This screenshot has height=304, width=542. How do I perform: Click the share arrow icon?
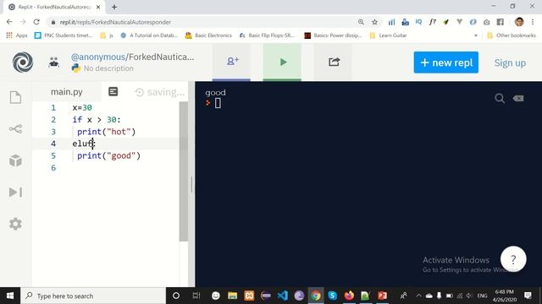334,62
